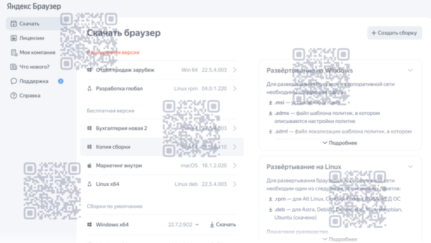Click the Сборки по умолчанию heading
This screenshot has width=431, height=243.
click(115, 206)
